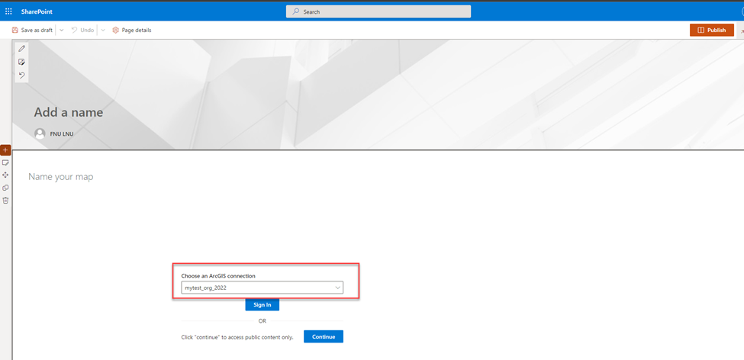
Task: Click the FNU LNU author avatar
Action: pos(40,133)
